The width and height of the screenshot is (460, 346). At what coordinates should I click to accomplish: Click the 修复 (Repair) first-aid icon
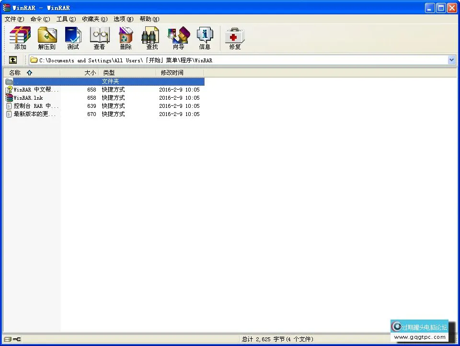click(x=234, y=37)
